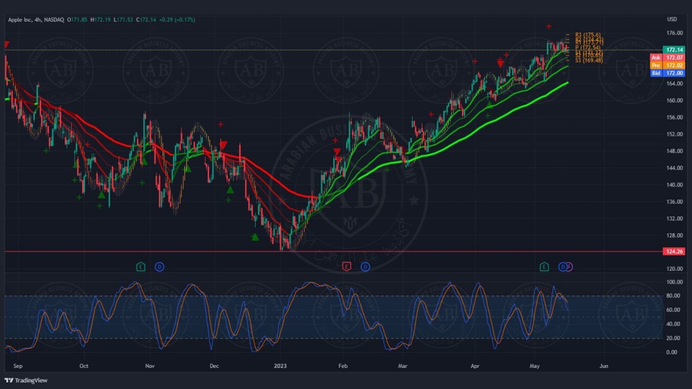
Task: Click the 60.00 oscillator axis value
Action: 673,310
